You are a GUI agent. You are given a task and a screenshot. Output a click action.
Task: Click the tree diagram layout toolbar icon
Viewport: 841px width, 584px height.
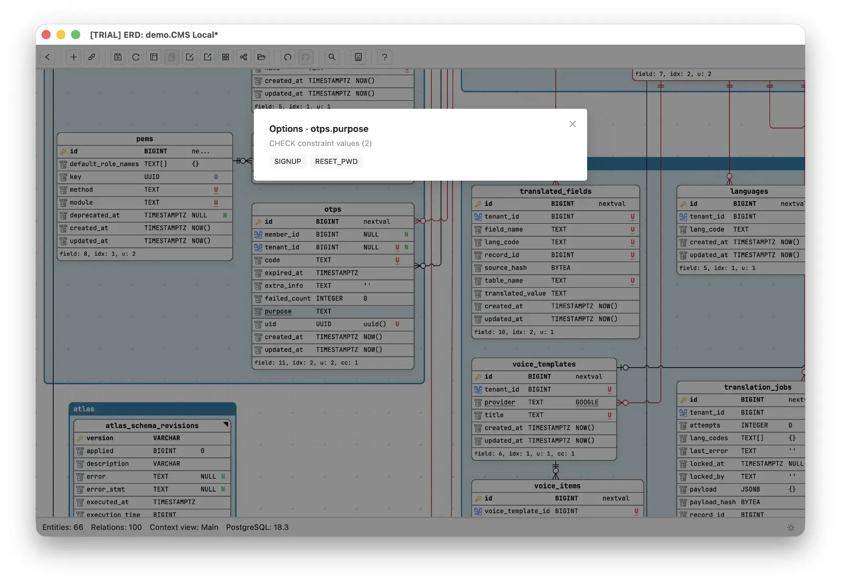point(243,57)
